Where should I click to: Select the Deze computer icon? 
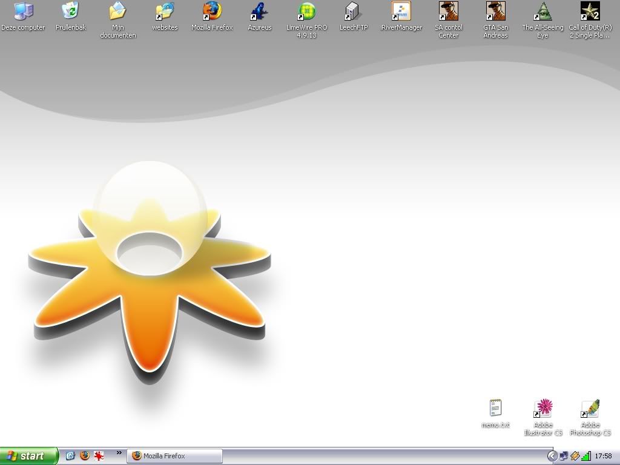pyautogui.click(x=23, y=12)
